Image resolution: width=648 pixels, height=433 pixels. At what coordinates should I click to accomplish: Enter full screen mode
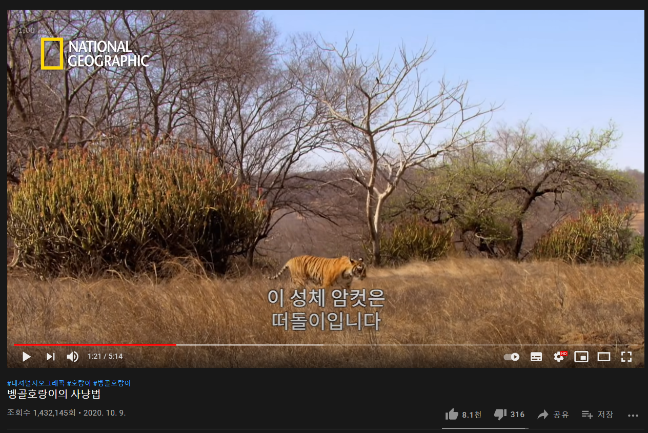pyautogui.click(x=626, y=357)
